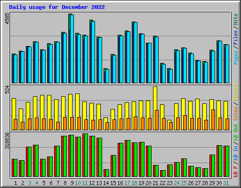Viewport: 241px width, 188px height.
Task: Select day 3 on the date axis
Action: point(30,183)
